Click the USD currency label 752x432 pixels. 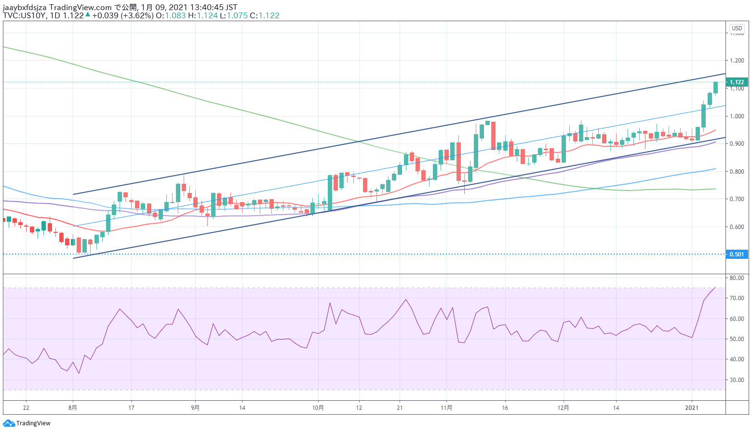click(x=737, y=28)
